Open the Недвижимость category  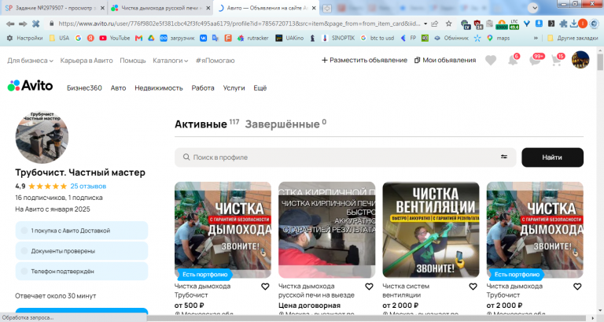point(159,88)
